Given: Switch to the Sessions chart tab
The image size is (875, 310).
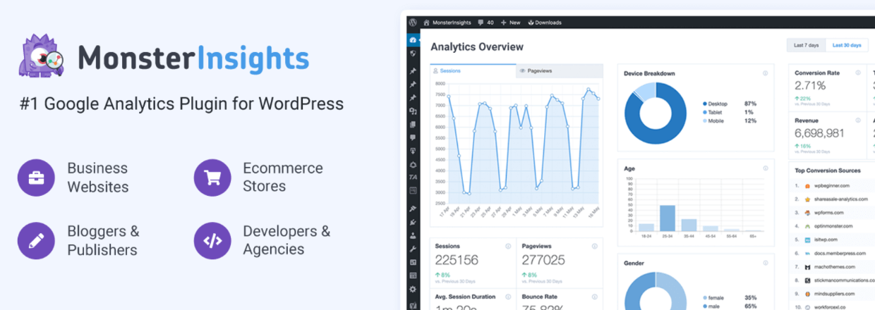Looking at the screenshot, I should [x=473, y=70].
